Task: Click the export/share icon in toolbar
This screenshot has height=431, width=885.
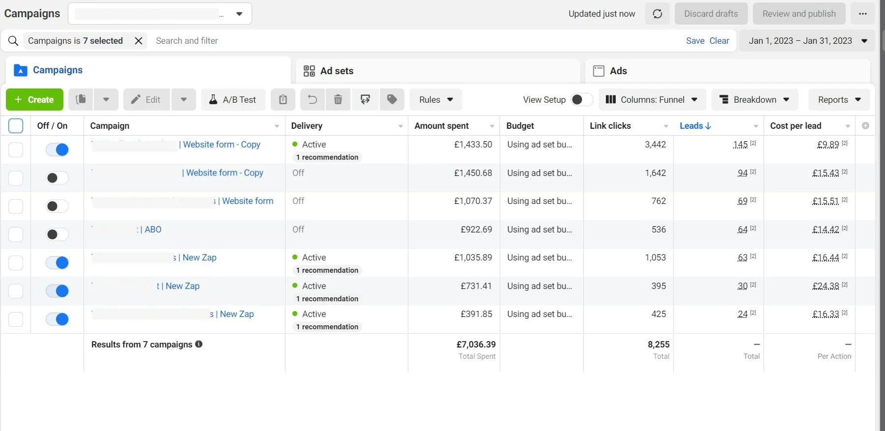Action: point(365,99)
